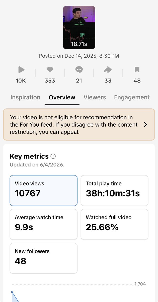Click the chart data point marker
Image resolution: width=158 pixels, height=302 pixels.
click(x=12, y=292)
